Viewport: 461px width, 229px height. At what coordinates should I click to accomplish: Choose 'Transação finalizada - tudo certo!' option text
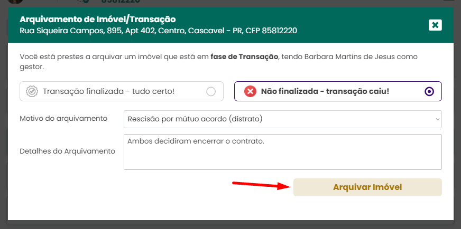109,91
